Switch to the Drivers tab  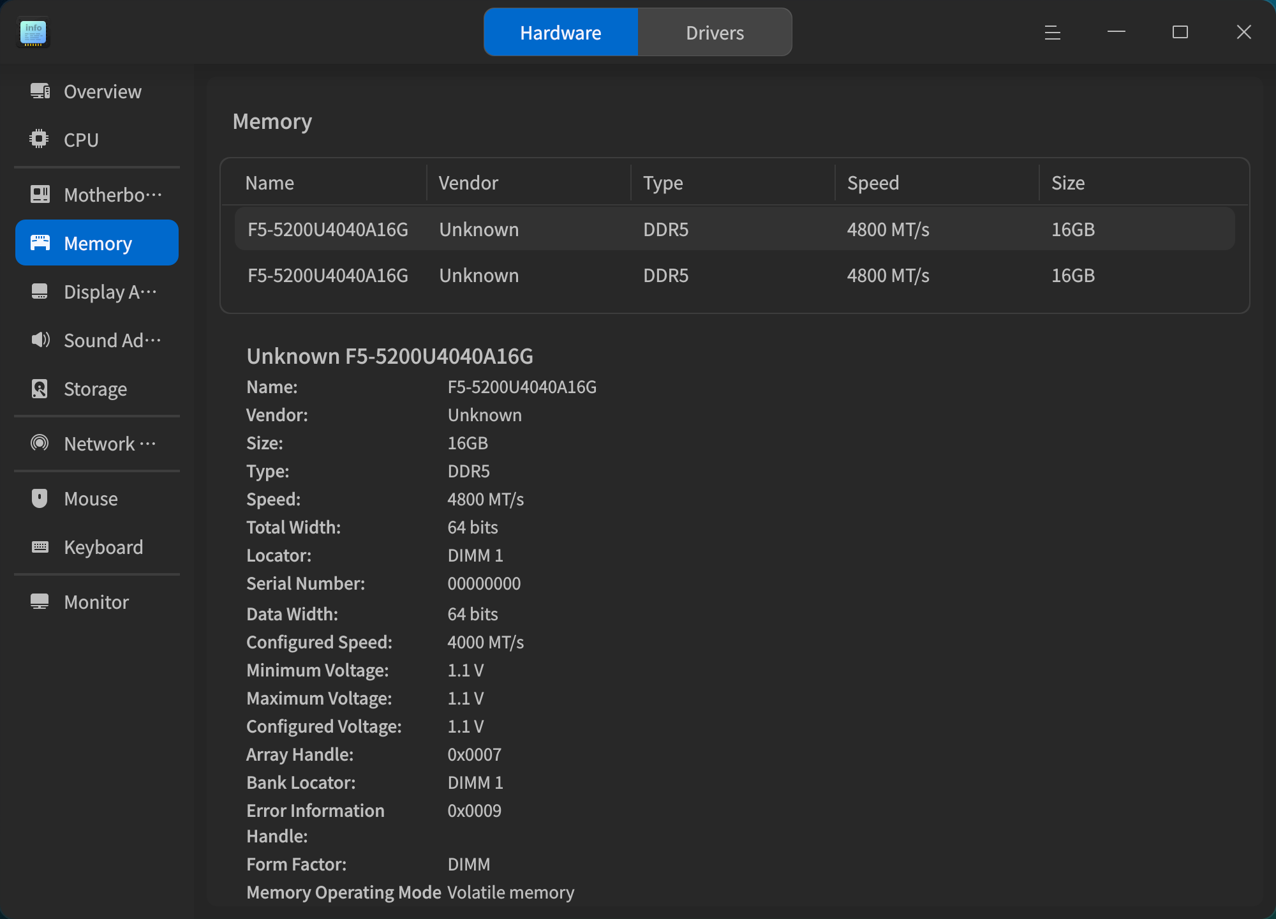(x=715, y=33)
